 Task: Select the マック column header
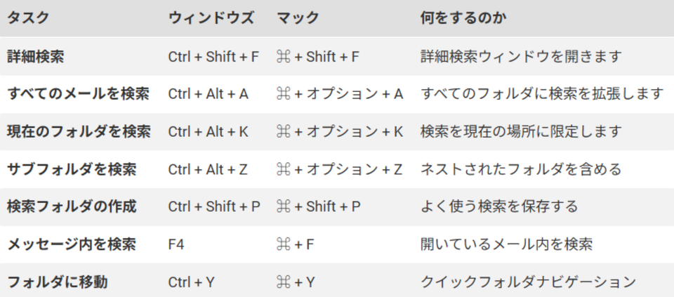[298, 18]
